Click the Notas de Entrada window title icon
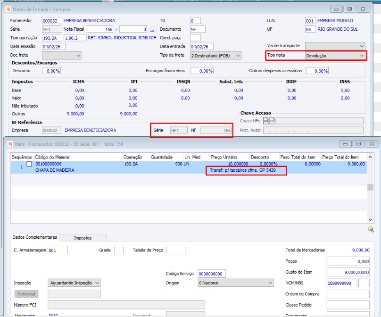 coord(8,9)
